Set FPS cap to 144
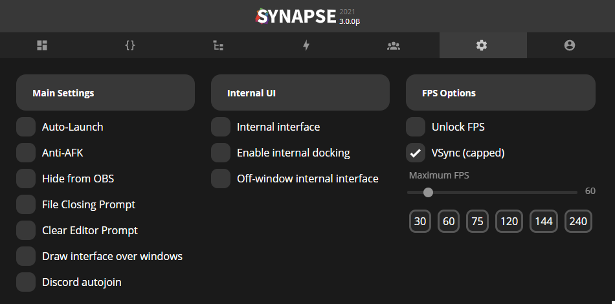615x304 pixels. (544, 221)
